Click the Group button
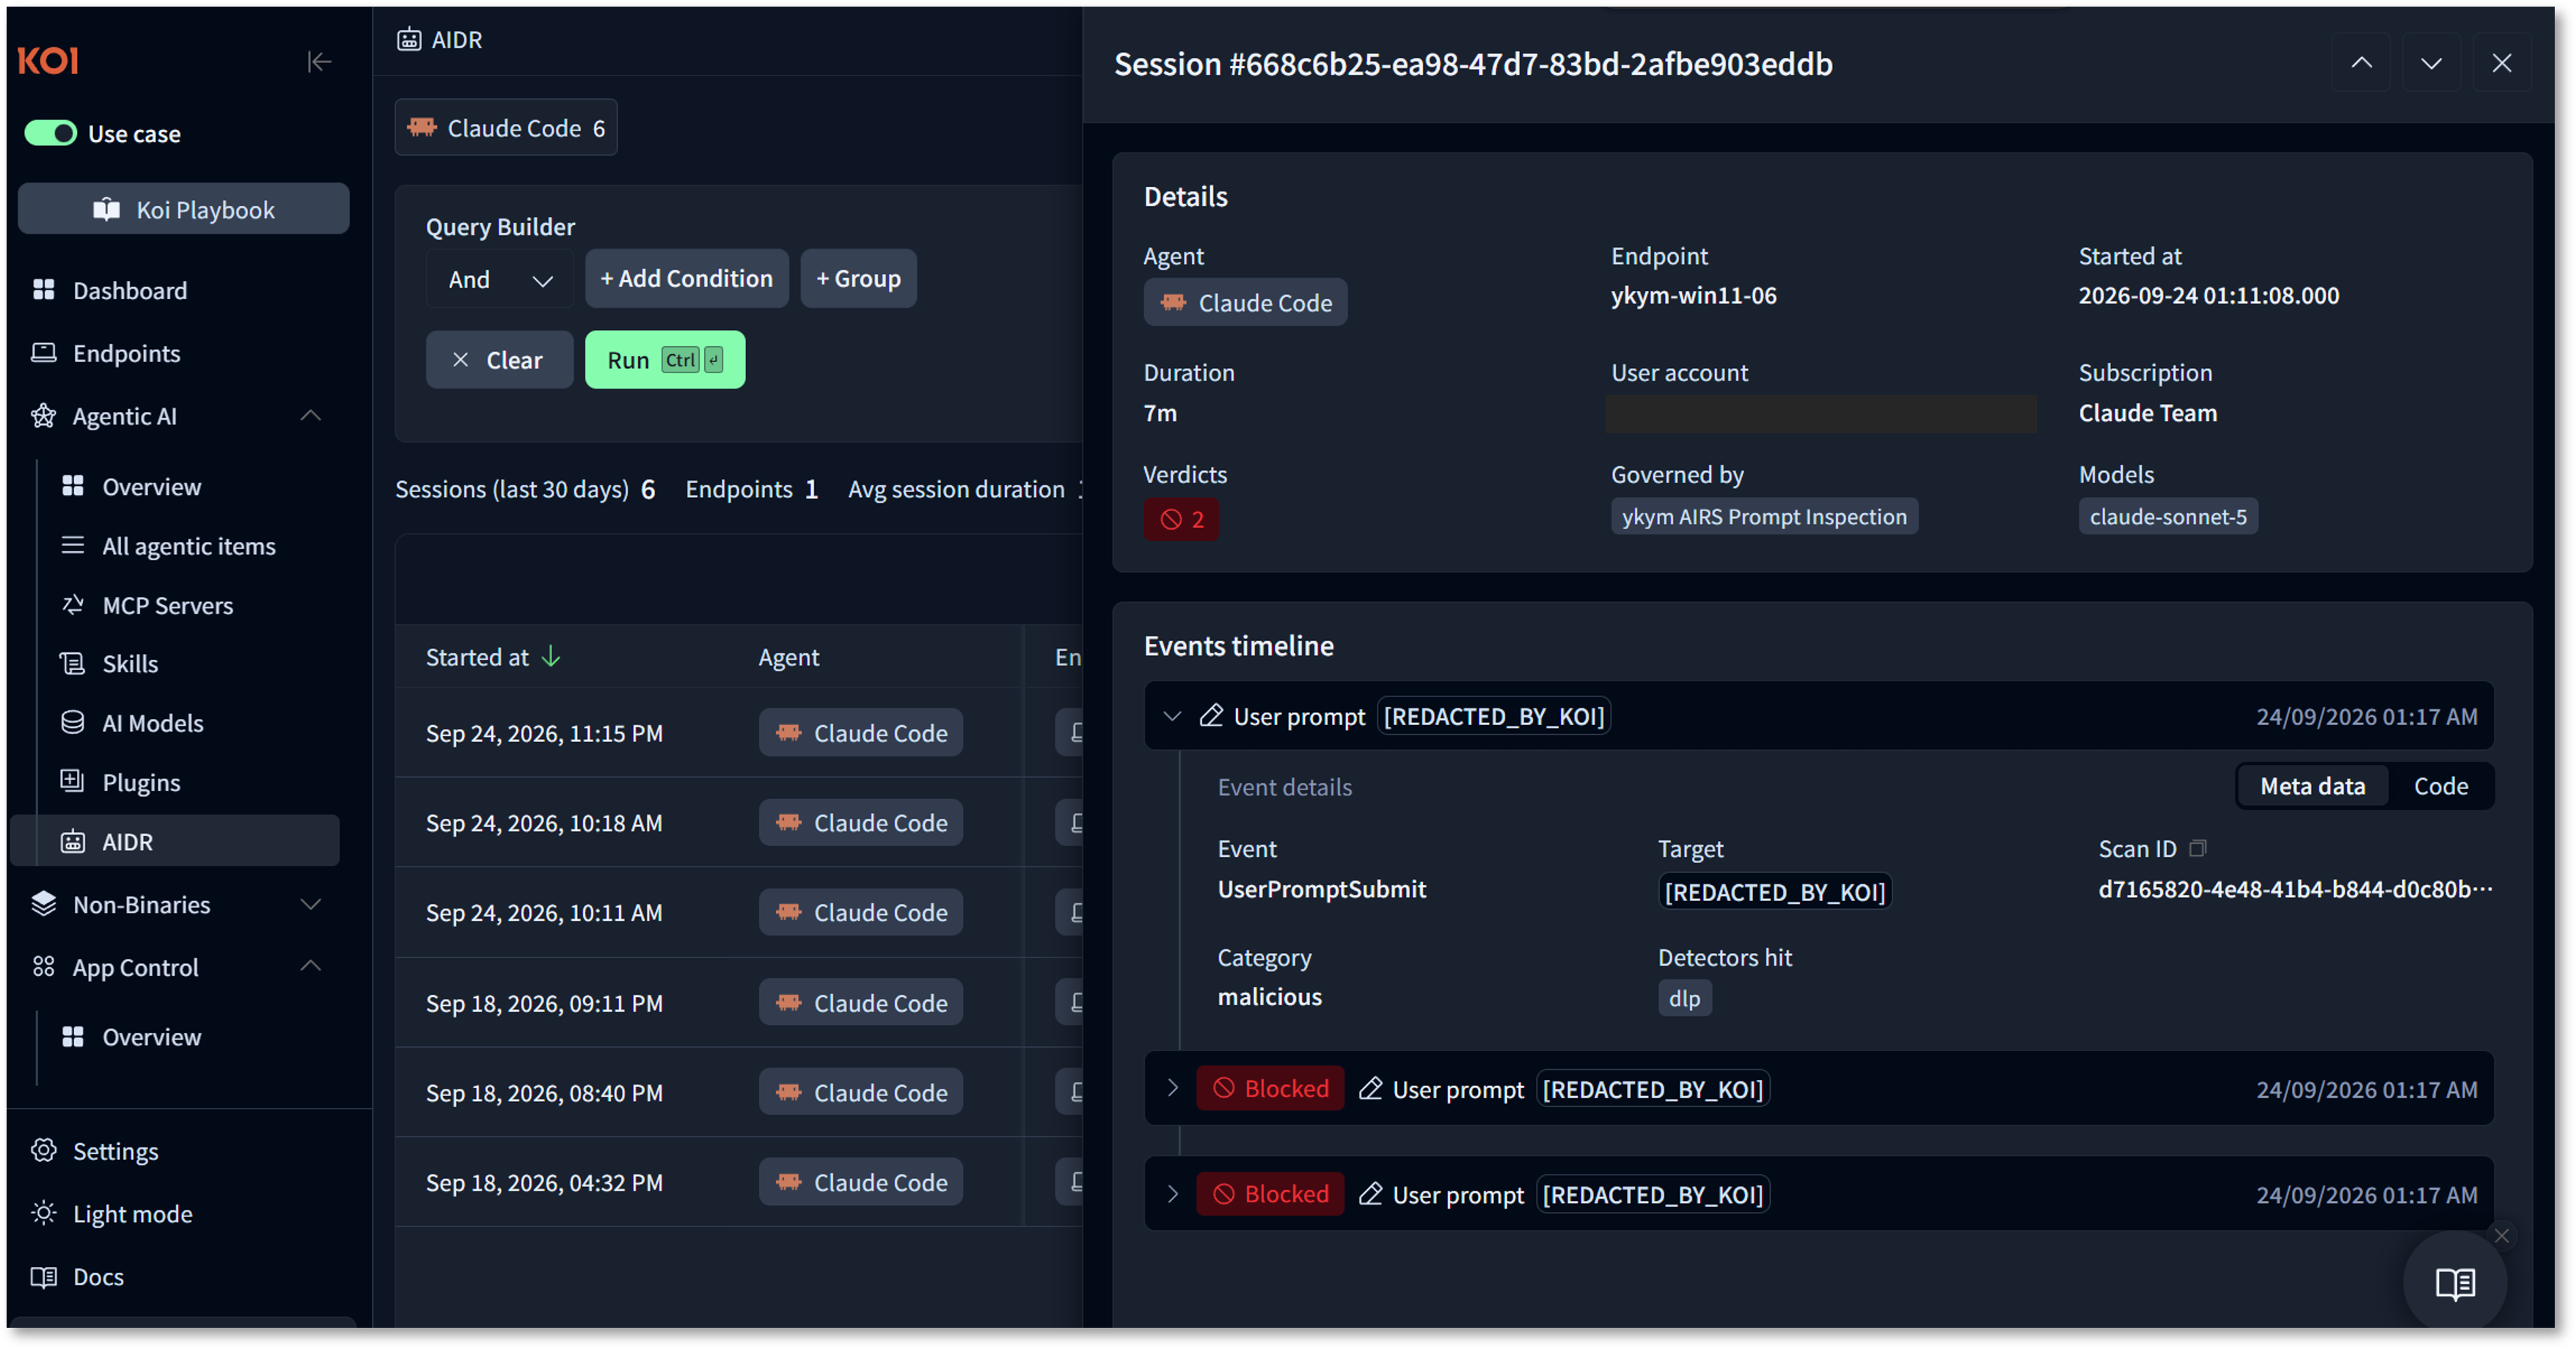 tap(858, 278)
